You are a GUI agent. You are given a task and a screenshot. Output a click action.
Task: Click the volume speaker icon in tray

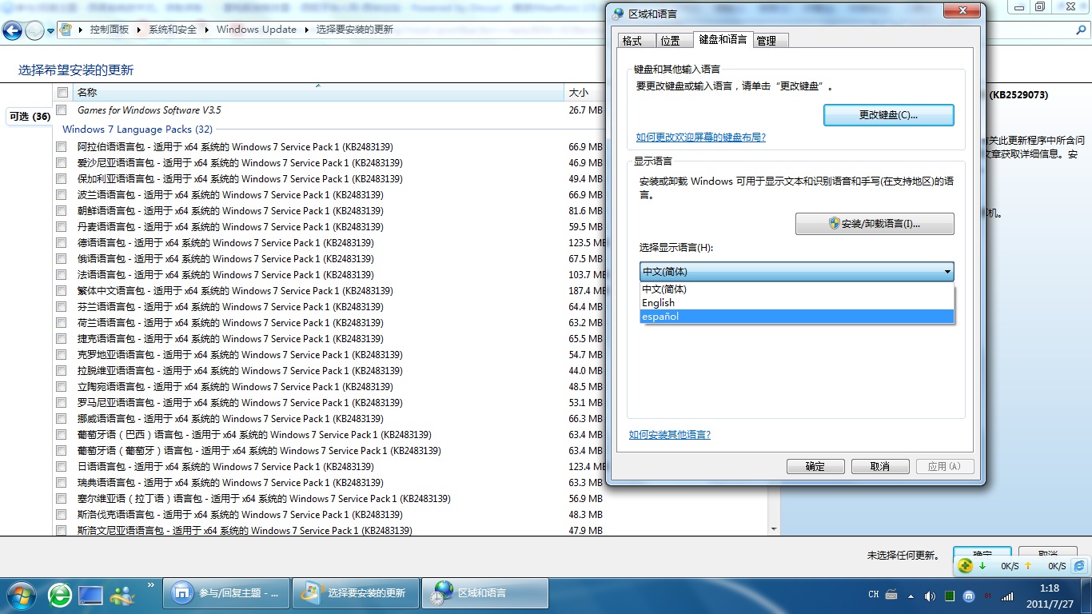[930, 596]
